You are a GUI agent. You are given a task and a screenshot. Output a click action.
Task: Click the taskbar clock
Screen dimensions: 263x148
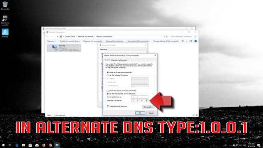pyautogui.click(x=251, y=145)
